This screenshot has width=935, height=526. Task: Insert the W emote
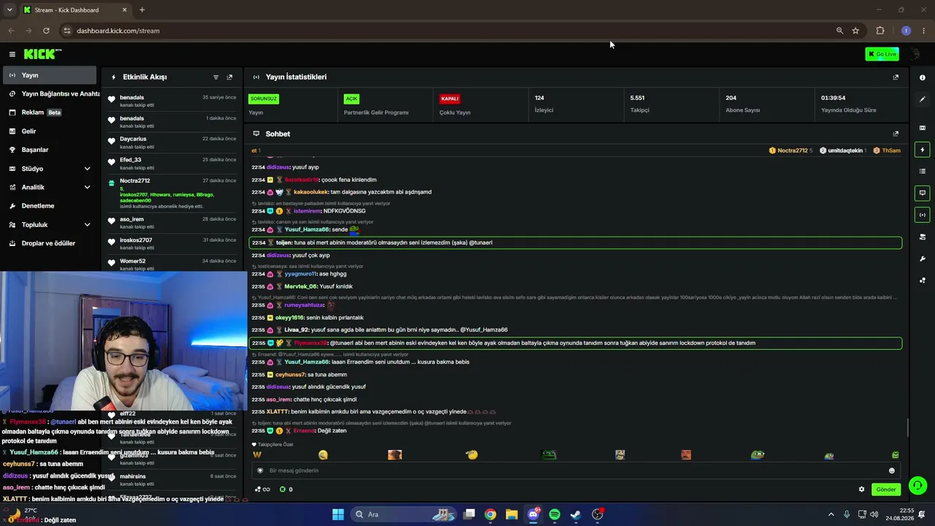[257, 455]
